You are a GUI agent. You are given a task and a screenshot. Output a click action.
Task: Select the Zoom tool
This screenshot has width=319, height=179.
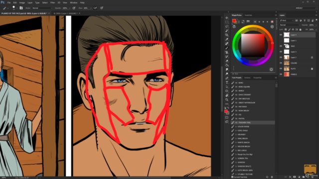[227, 99]
